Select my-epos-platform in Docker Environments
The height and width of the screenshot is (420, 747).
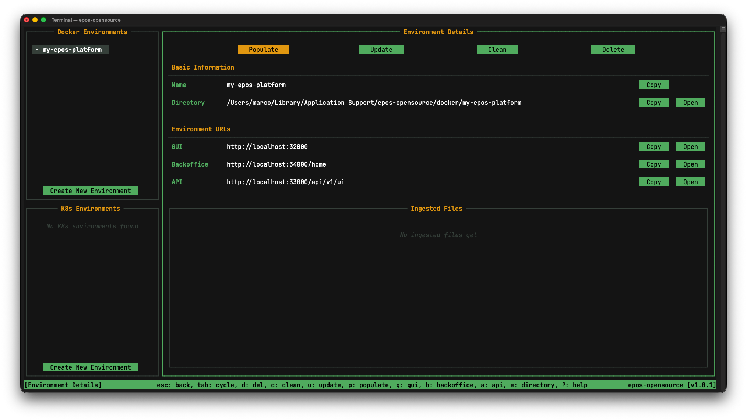72,49
